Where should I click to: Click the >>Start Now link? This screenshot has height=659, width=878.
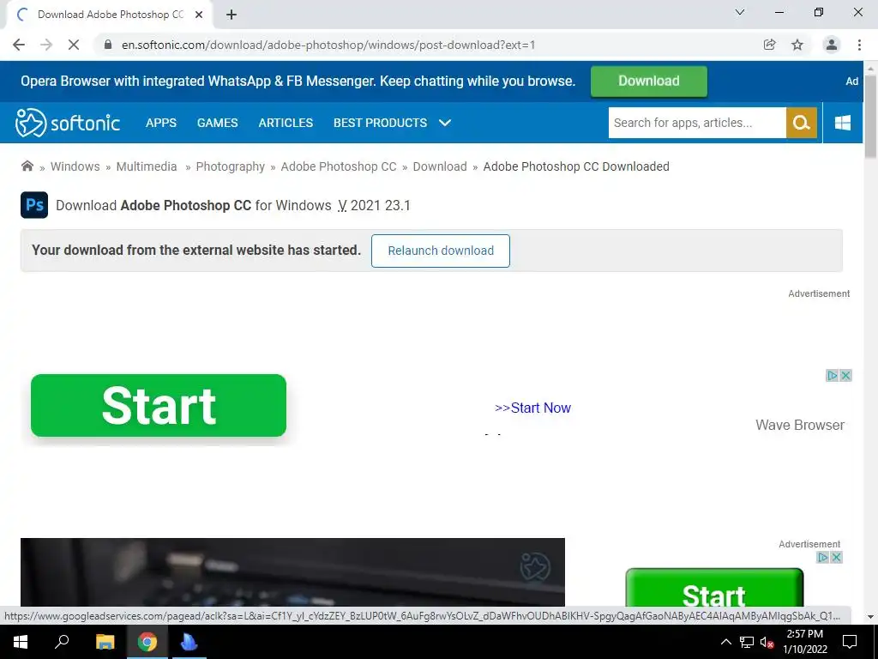pos(532,408)
